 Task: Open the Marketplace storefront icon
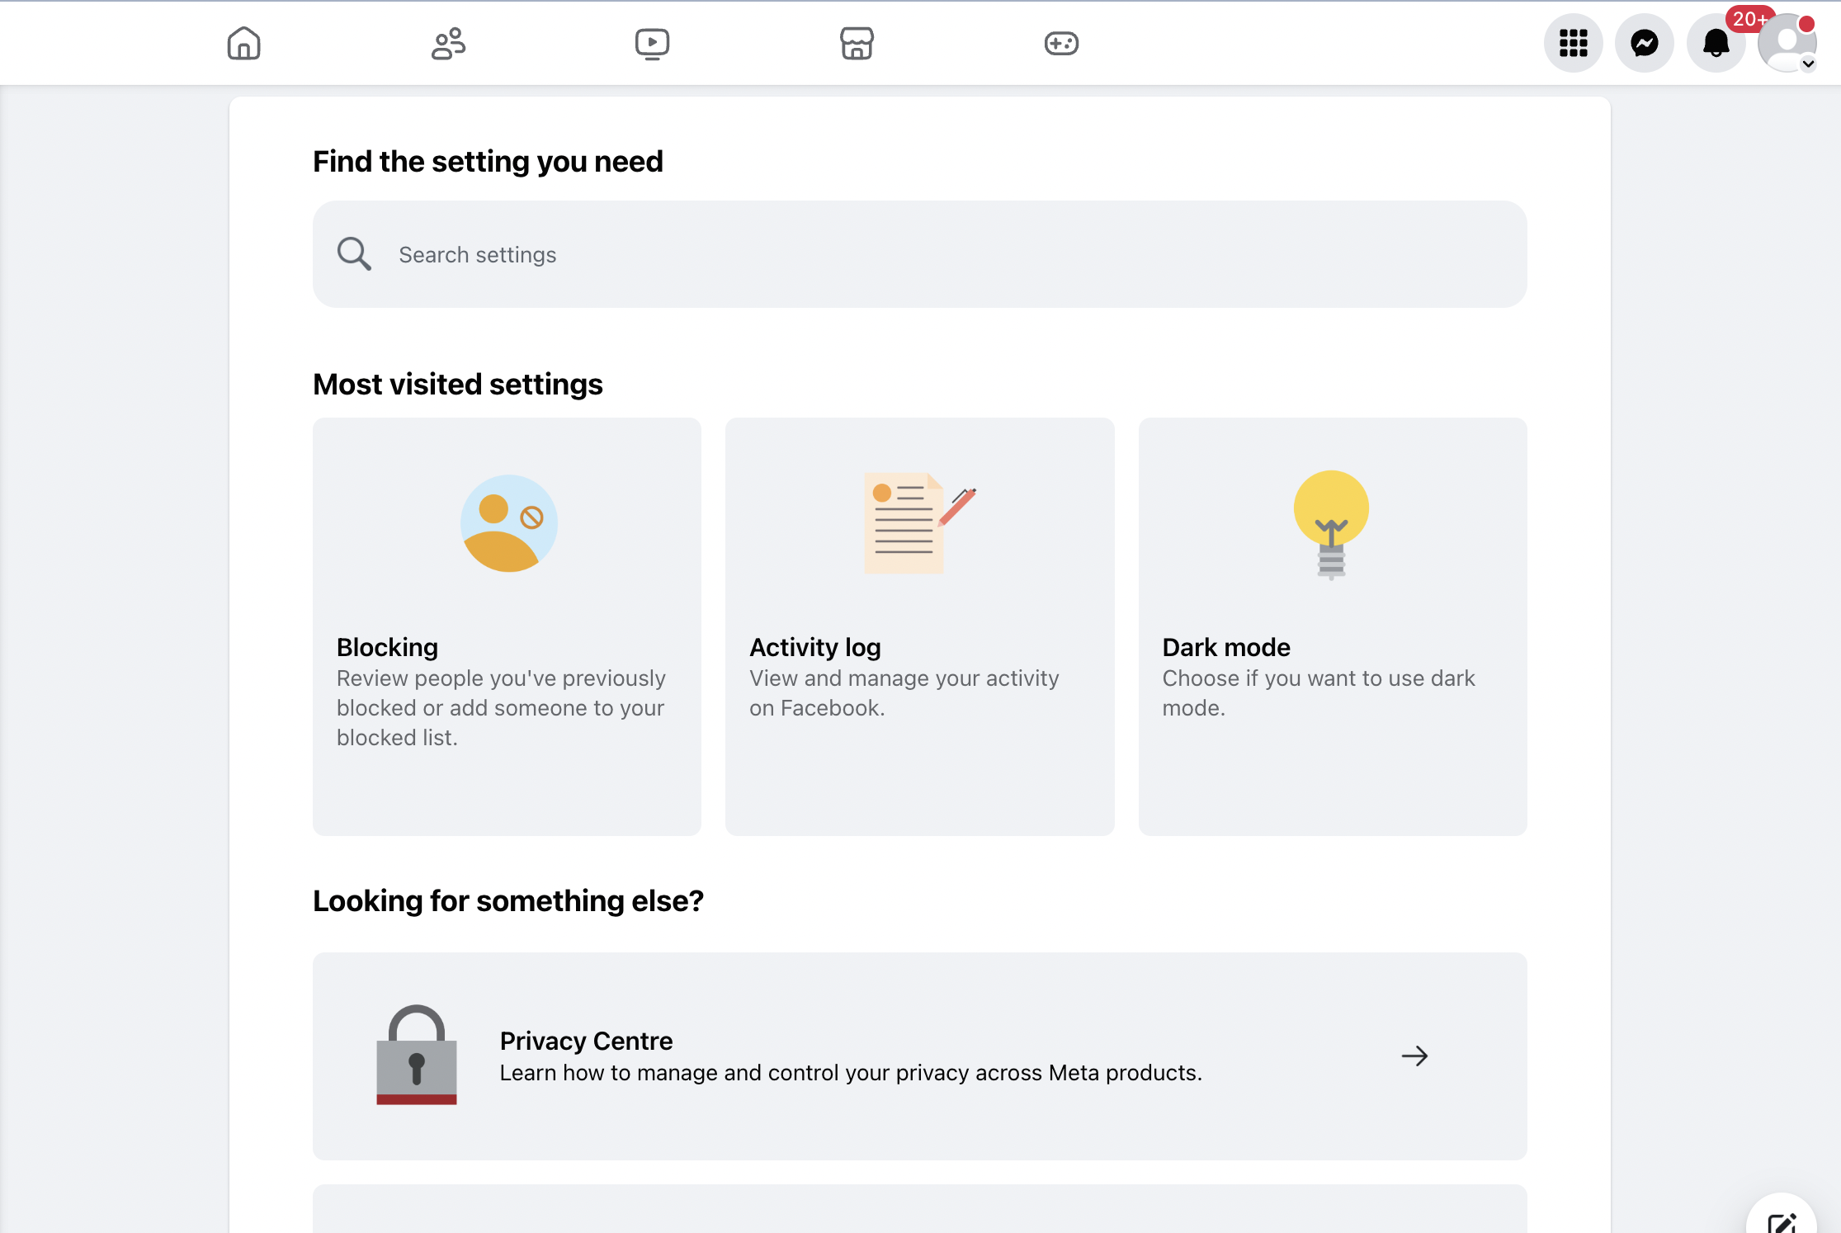click(x=857, y=43)
